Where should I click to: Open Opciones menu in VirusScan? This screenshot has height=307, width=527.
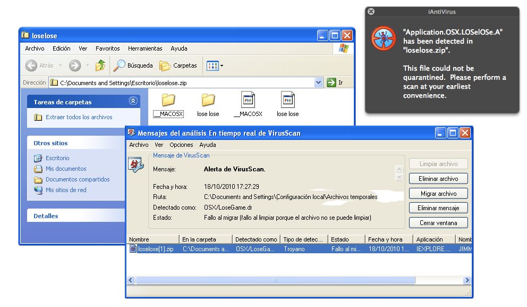tap(181, 145)
